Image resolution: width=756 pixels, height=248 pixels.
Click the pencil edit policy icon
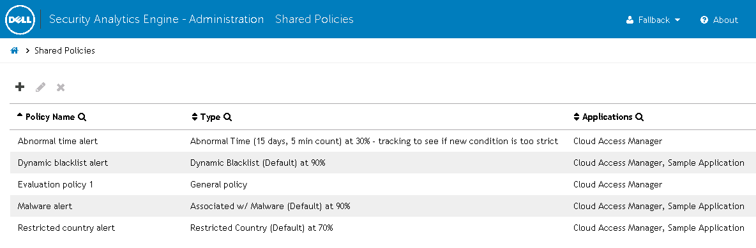(x=40, y=87)
